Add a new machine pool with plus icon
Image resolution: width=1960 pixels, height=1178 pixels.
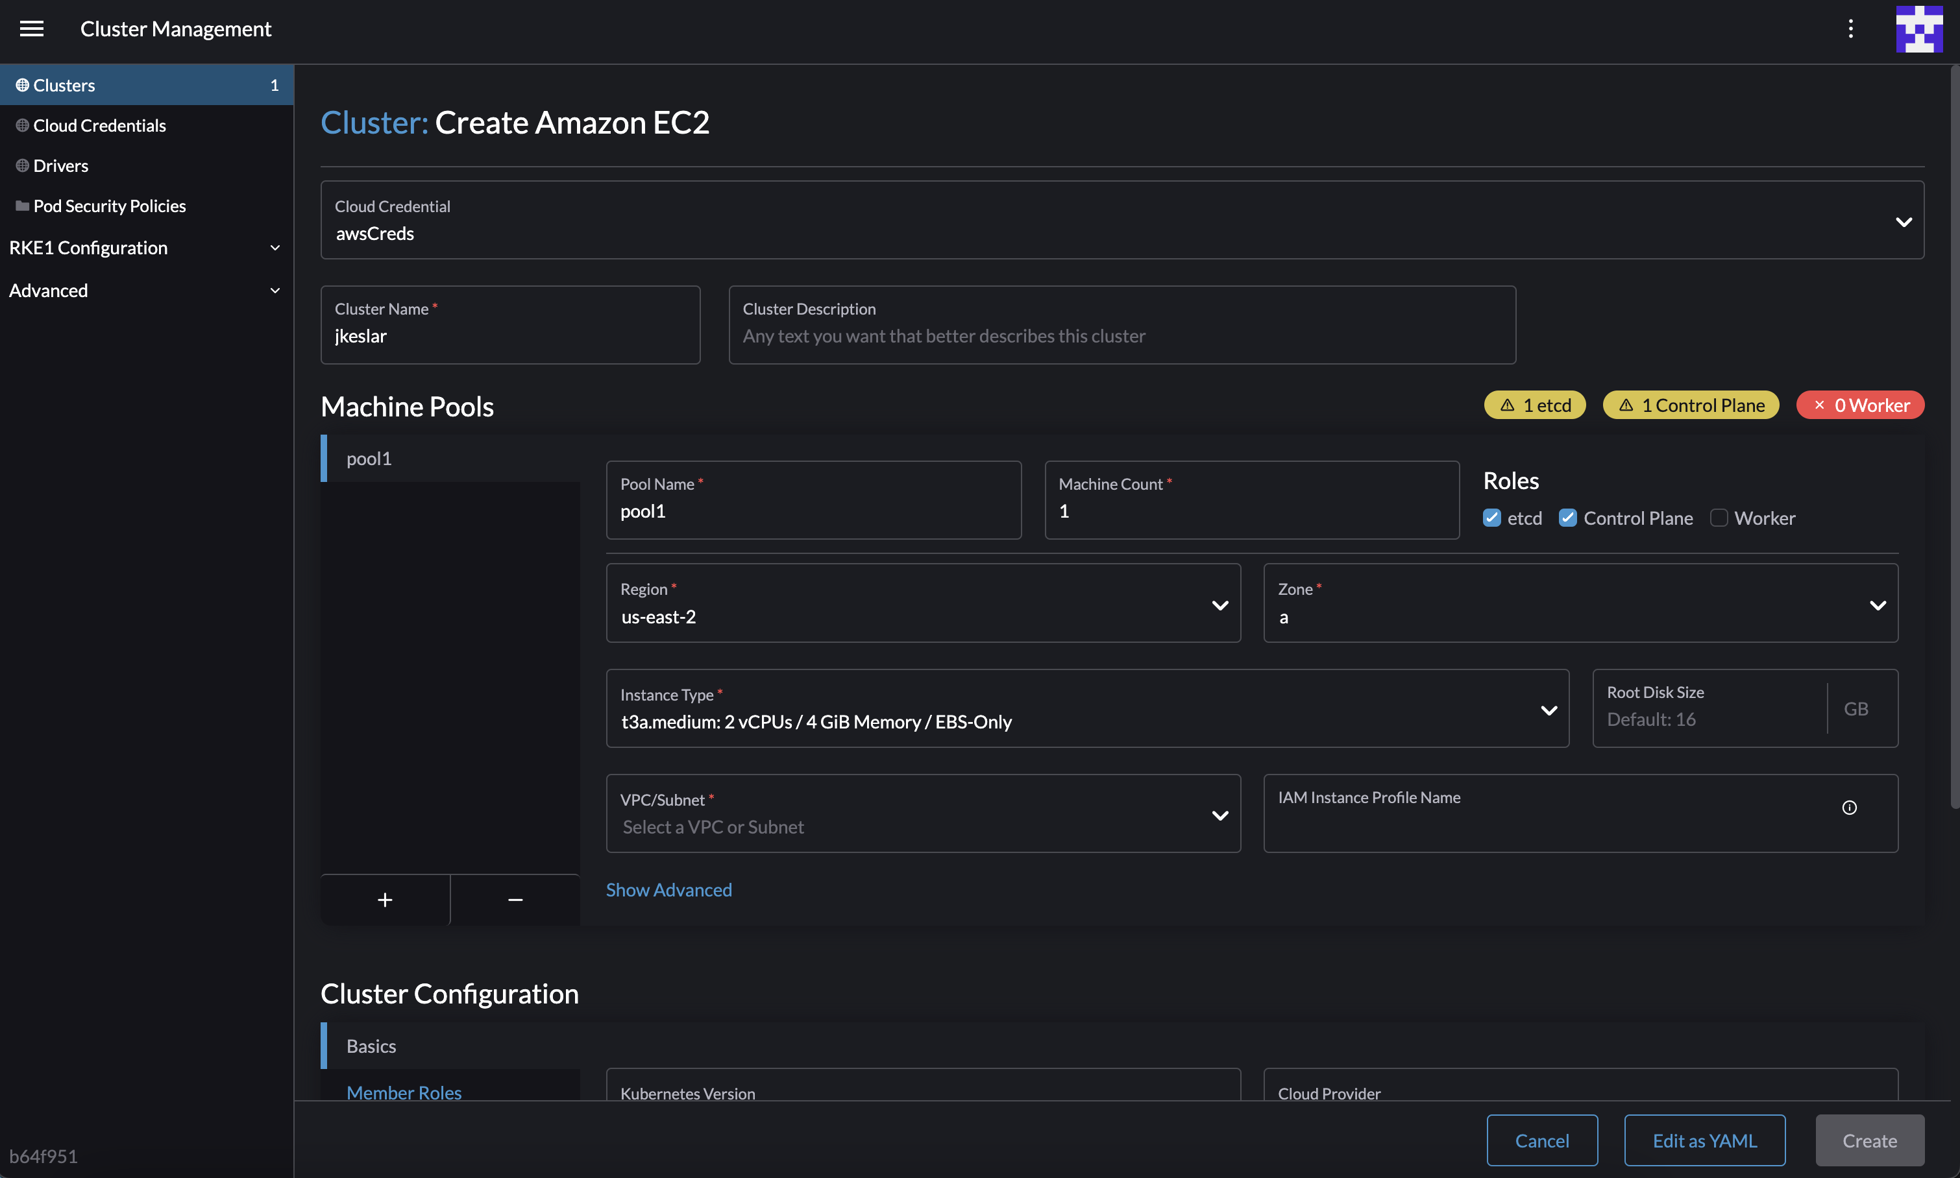(385, 898)
